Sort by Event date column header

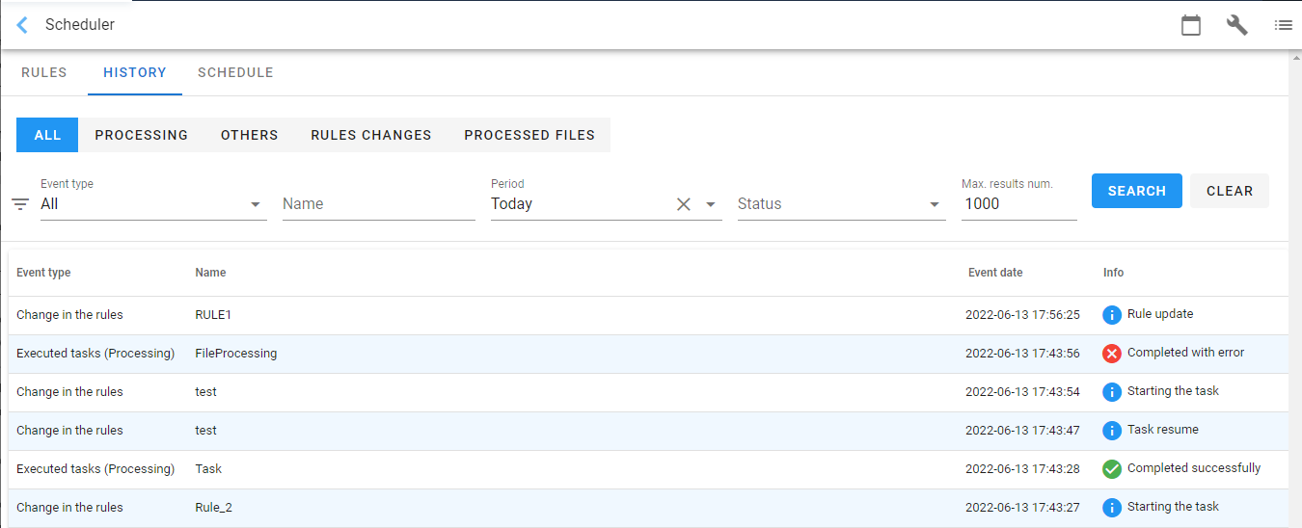995,273
